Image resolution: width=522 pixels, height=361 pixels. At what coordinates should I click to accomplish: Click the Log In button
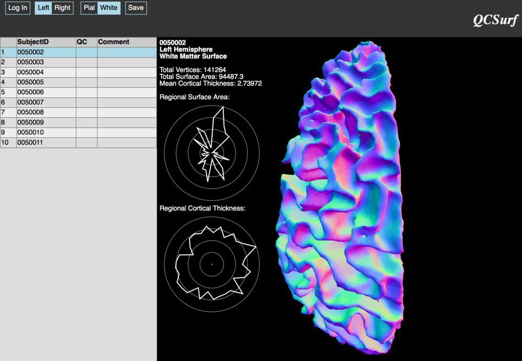point(18,8)
